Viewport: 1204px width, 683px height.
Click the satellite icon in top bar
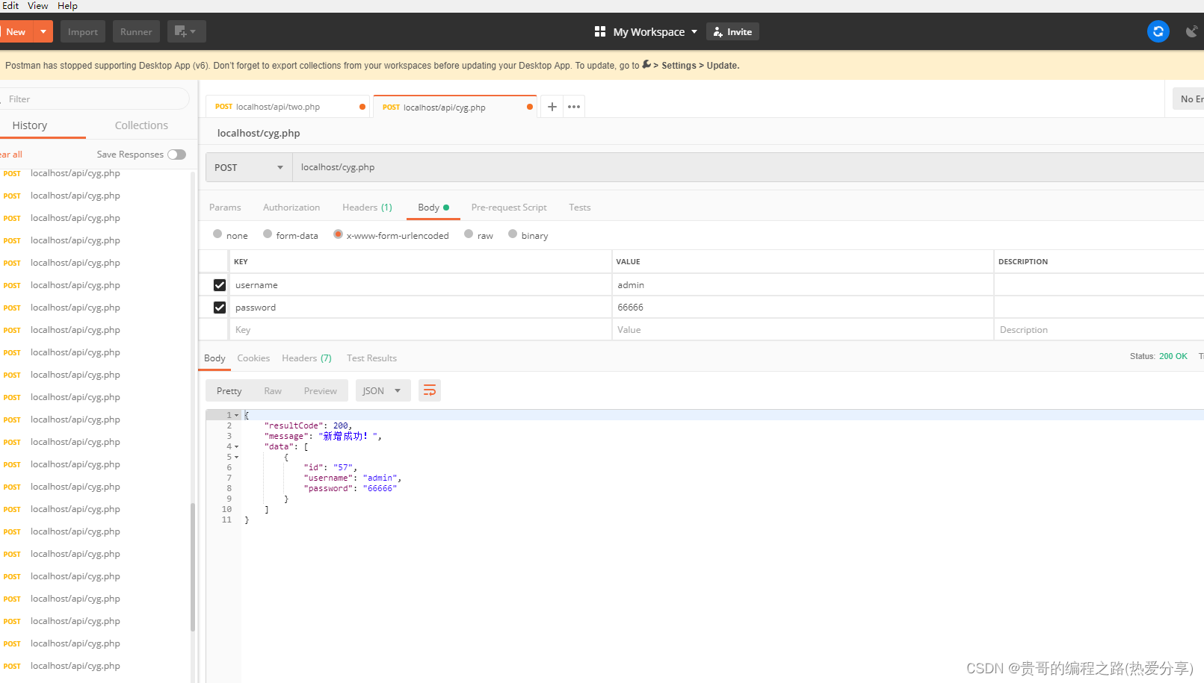coord(1191,31)
